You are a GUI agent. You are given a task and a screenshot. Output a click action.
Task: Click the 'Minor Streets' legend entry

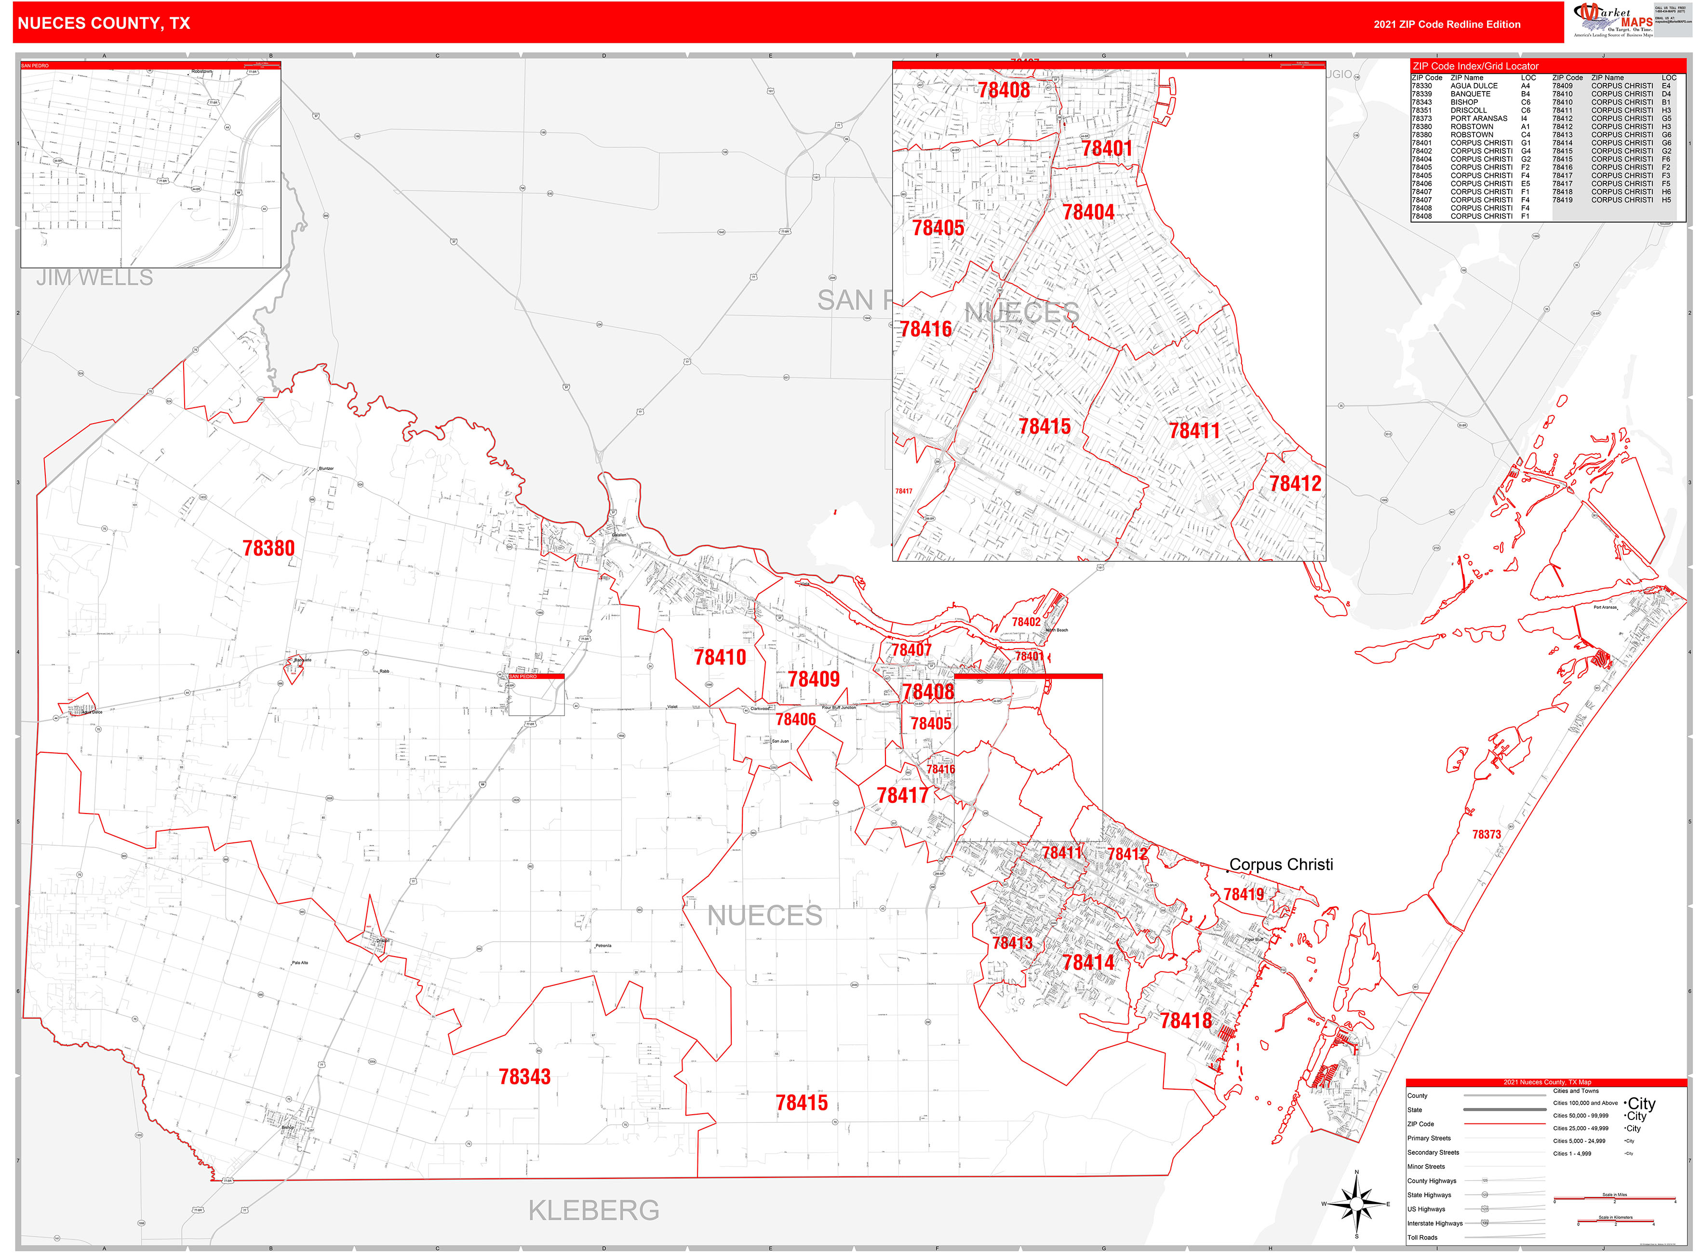pyautogui.click(x=1426, y=1167)
